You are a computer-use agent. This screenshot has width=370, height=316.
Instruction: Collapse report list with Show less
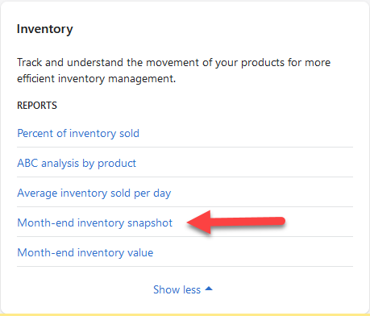pyautogui.click(x=183, y=289)
